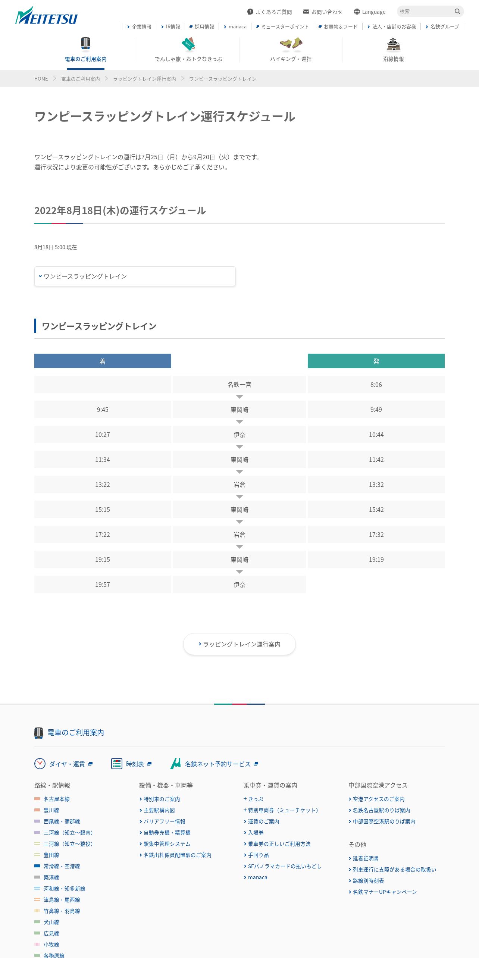Open the Language selector
This screenshot has height=958, width=479.
click(370, 12)
